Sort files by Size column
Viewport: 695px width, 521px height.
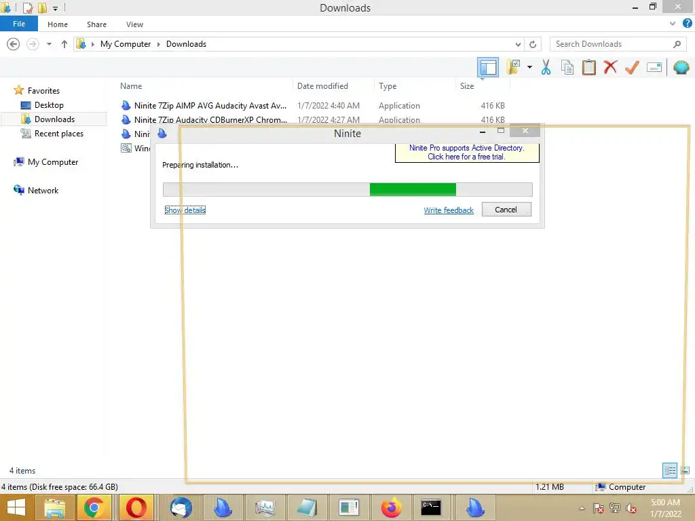[x=467, y=86]
